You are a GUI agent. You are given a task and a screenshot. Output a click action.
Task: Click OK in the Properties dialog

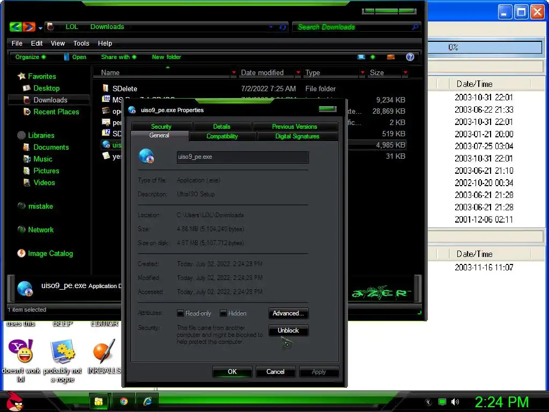[x=232, y=372]
